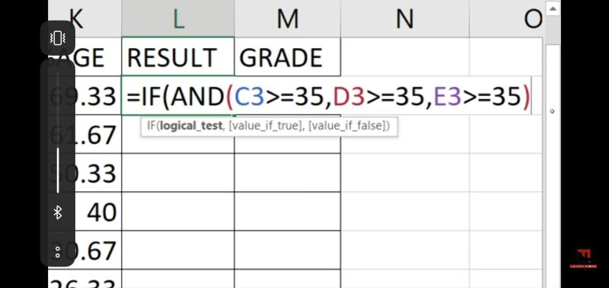Select column M header
This screenshot has width=609, height=288.
click(x=288, y=18)
